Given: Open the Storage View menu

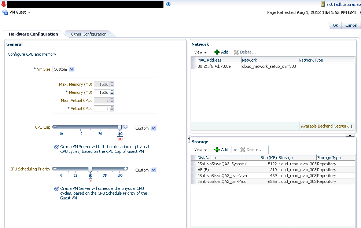Looking at the screenshot, I should (x=200, y=150).
